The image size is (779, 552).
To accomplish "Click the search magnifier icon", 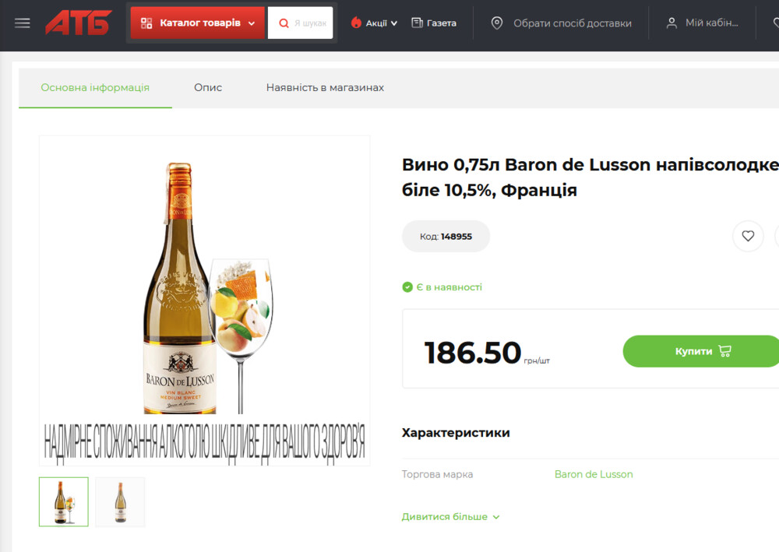I will 284,23.
